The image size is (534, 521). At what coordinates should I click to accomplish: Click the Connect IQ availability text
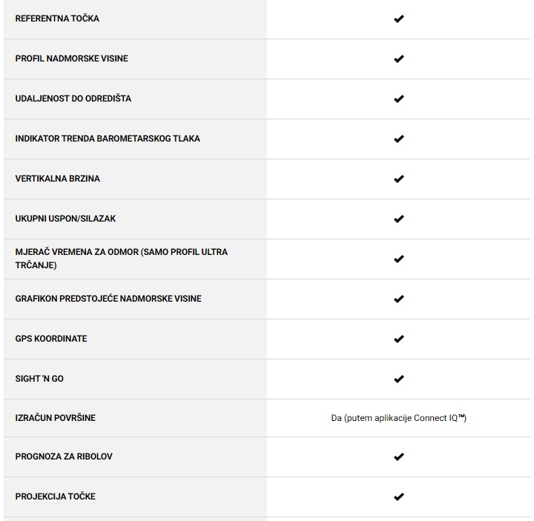[x=398, y=418]
